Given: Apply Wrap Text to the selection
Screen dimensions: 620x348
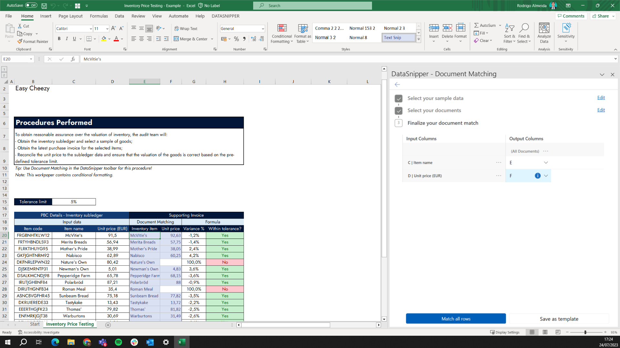Looking at the screenshot, I should pos(186,28).
